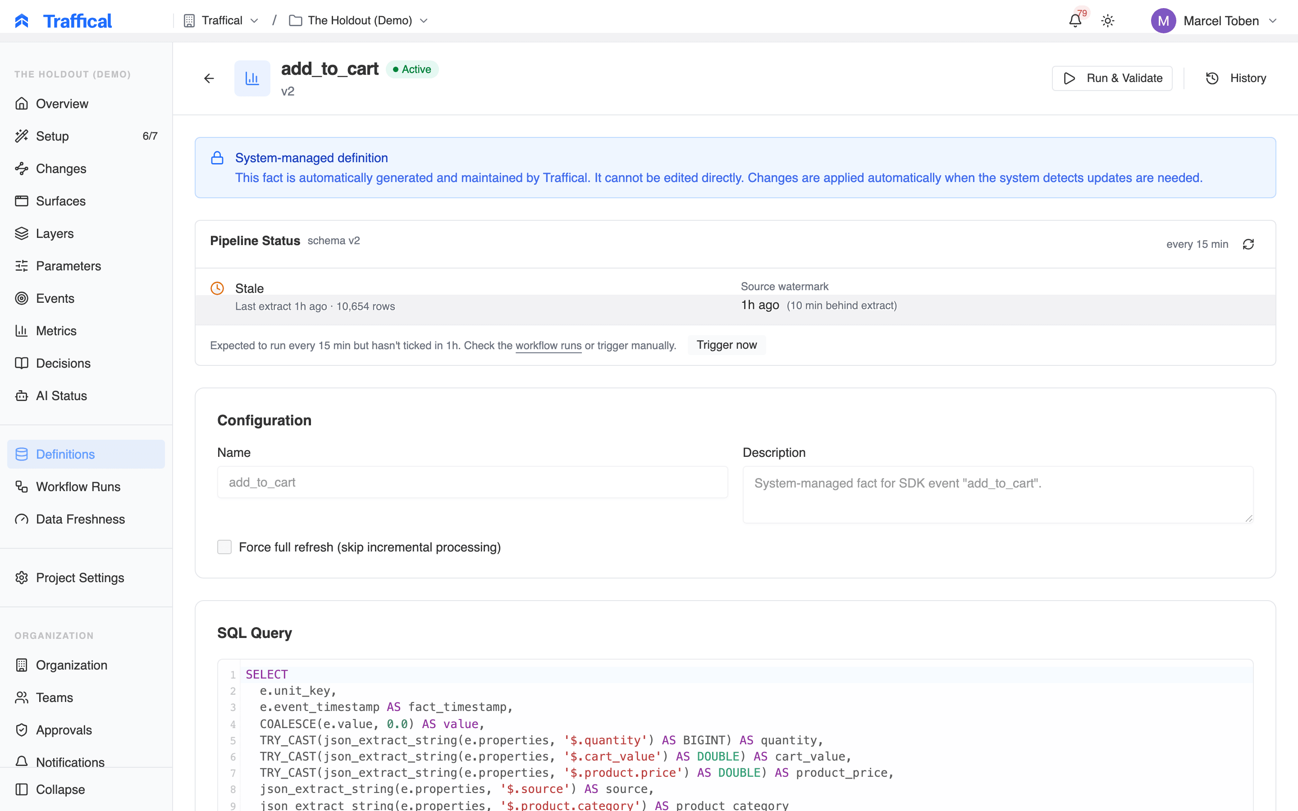
Task: Click the 'schema v2' label
Action: click(x=334, y=241)
